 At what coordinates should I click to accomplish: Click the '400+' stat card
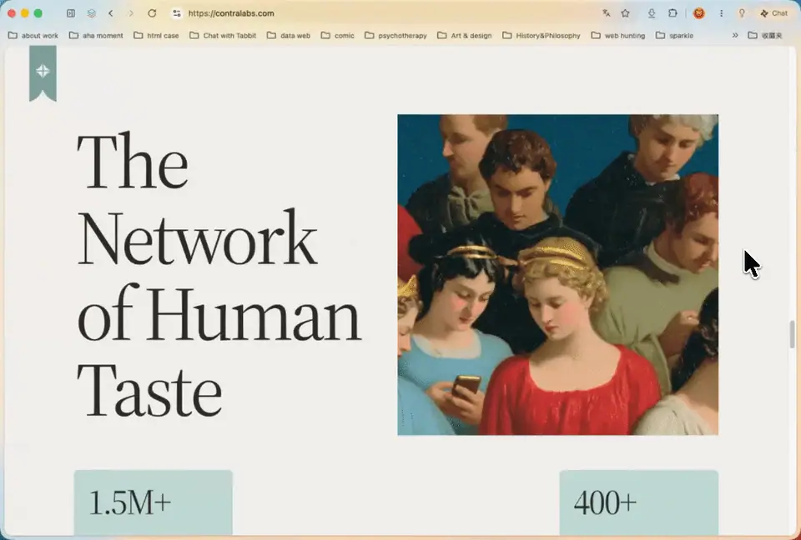[639, 502]
